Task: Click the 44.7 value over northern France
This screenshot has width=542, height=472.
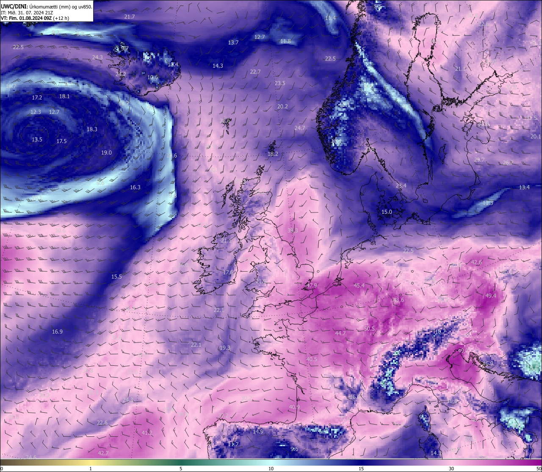Action: coord(340,333)
